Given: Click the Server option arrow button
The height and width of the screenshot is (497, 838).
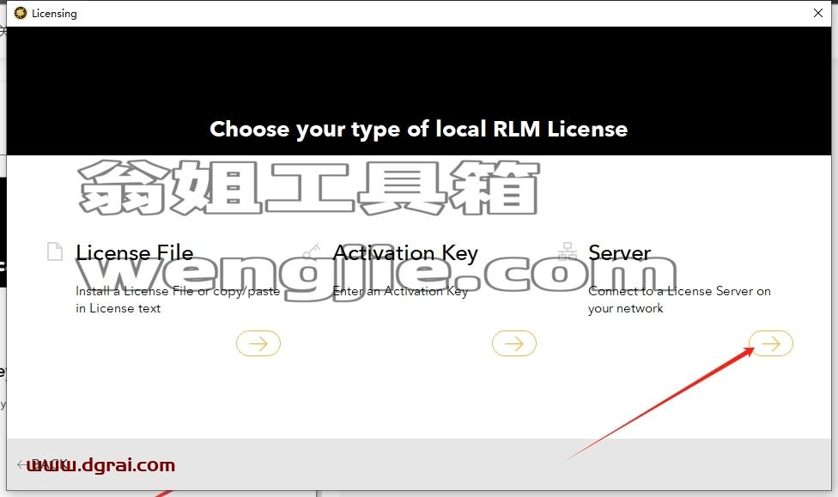Looking at the screenshot, I should 771,343.
